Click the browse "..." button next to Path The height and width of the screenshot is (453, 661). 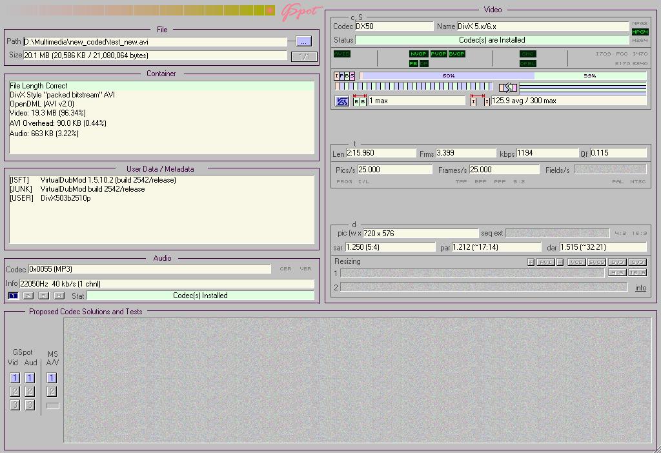303,41
